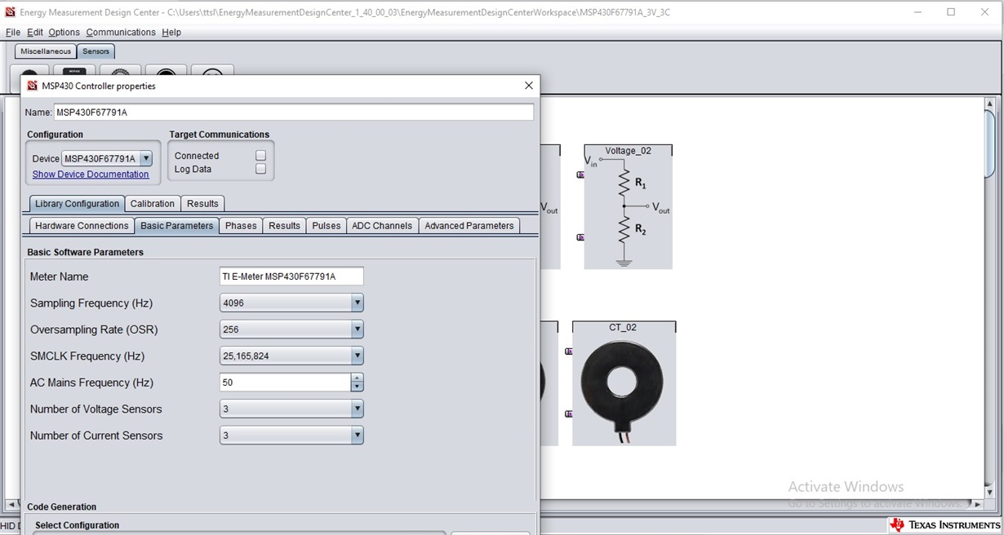This screenshot has height=535, width=1004.
Task: Decrease AC Mains Frequency with down arrow
Action: [x=357, y=387]
